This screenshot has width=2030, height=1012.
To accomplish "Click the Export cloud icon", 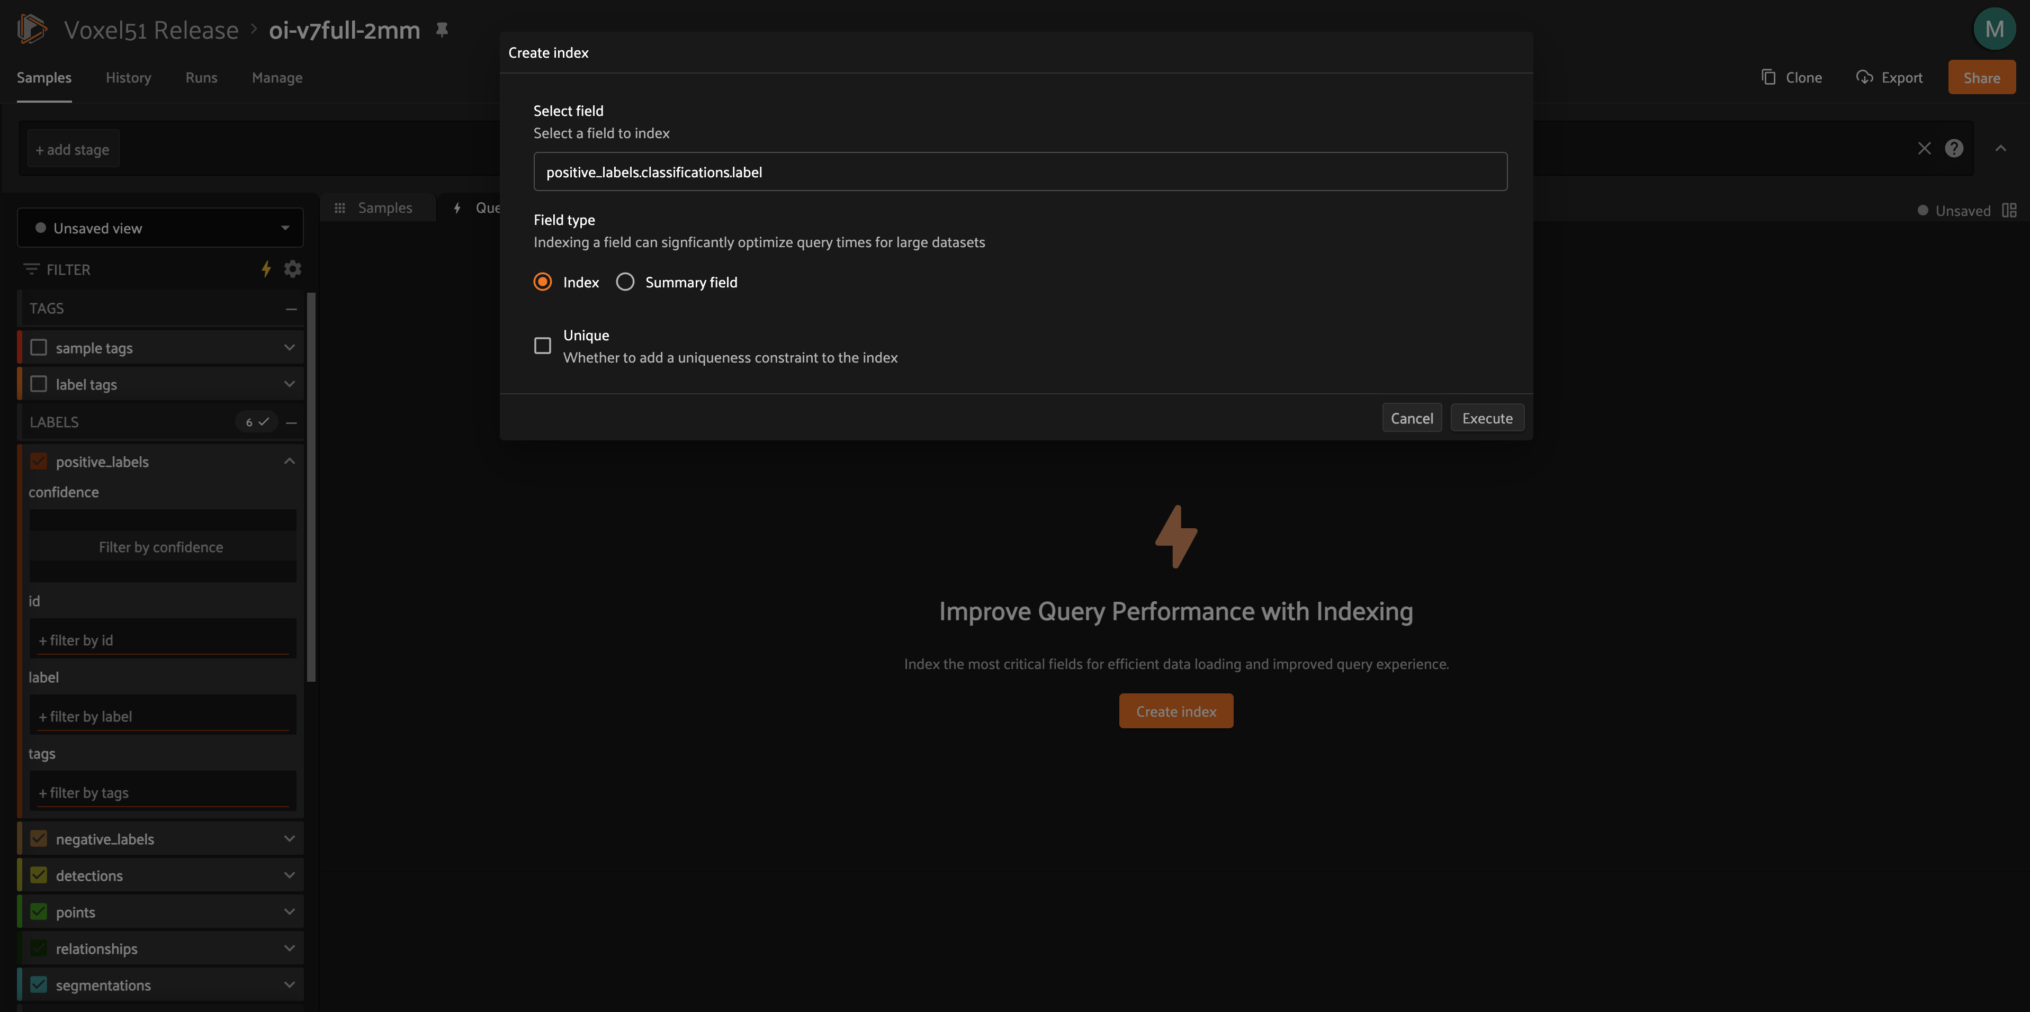I will click(x=1864, y=77).
